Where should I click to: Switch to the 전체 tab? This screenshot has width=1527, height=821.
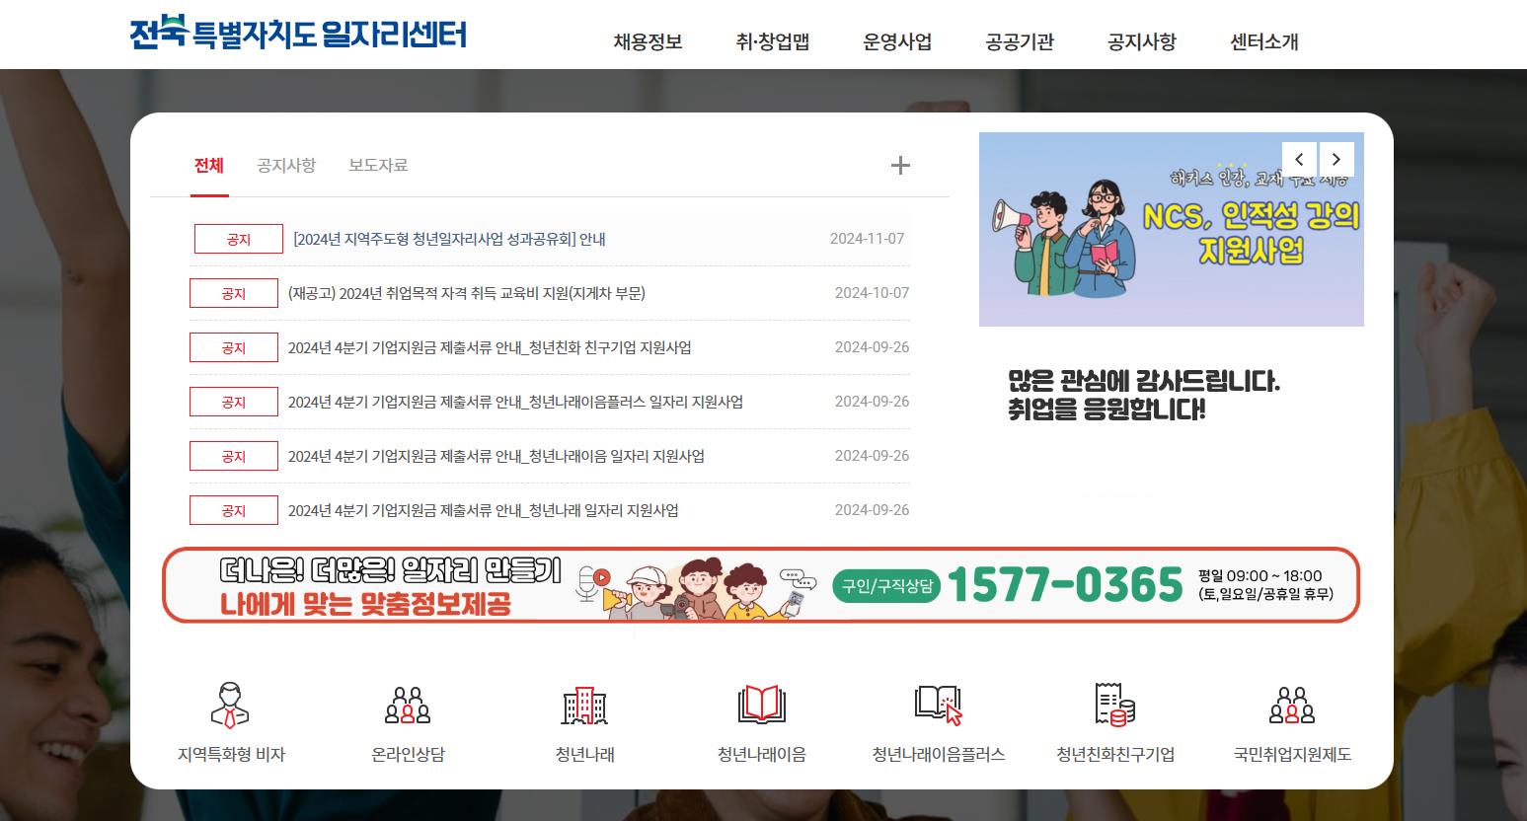point(208,165)
